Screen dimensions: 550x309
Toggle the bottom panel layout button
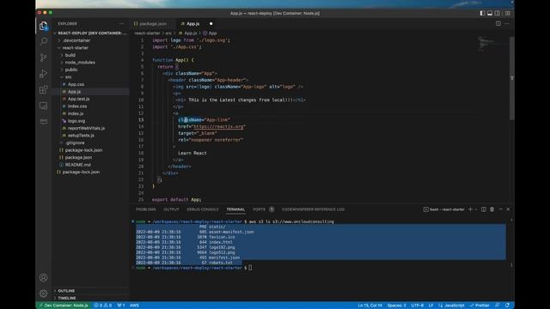pyautogui.click(x=490, y=14)
